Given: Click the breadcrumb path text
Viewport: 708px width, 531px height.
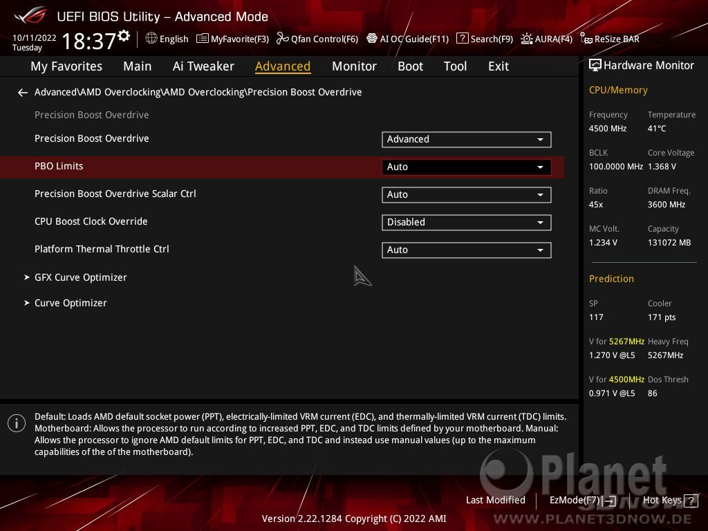Looking at the screenshot, I should coord(198,92).
